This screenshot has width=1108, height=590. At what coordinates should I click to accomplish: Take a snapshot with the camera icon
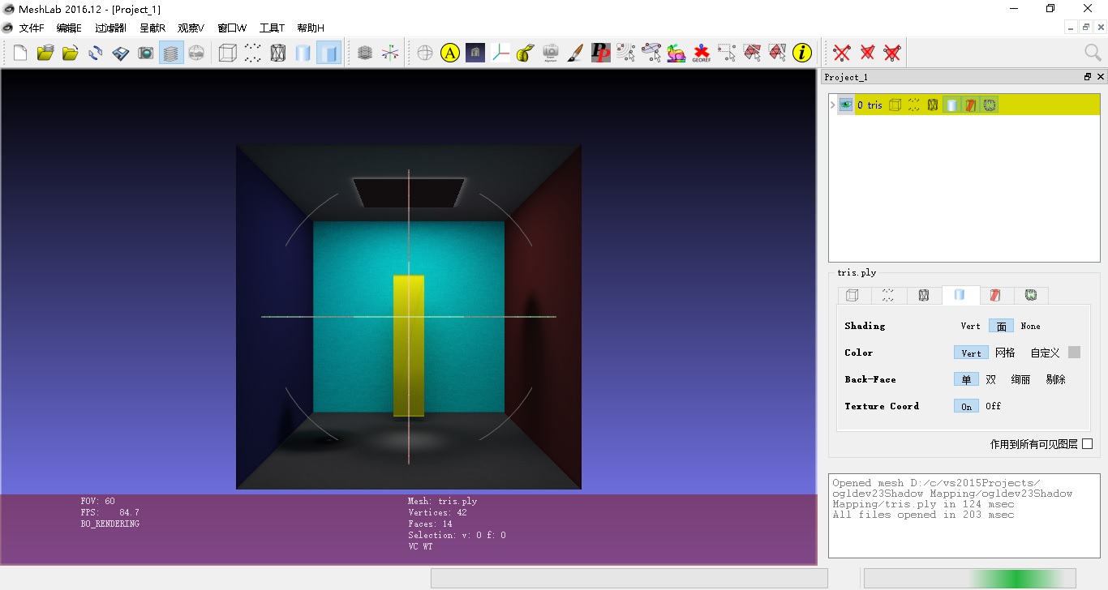[x=146, y=53]
